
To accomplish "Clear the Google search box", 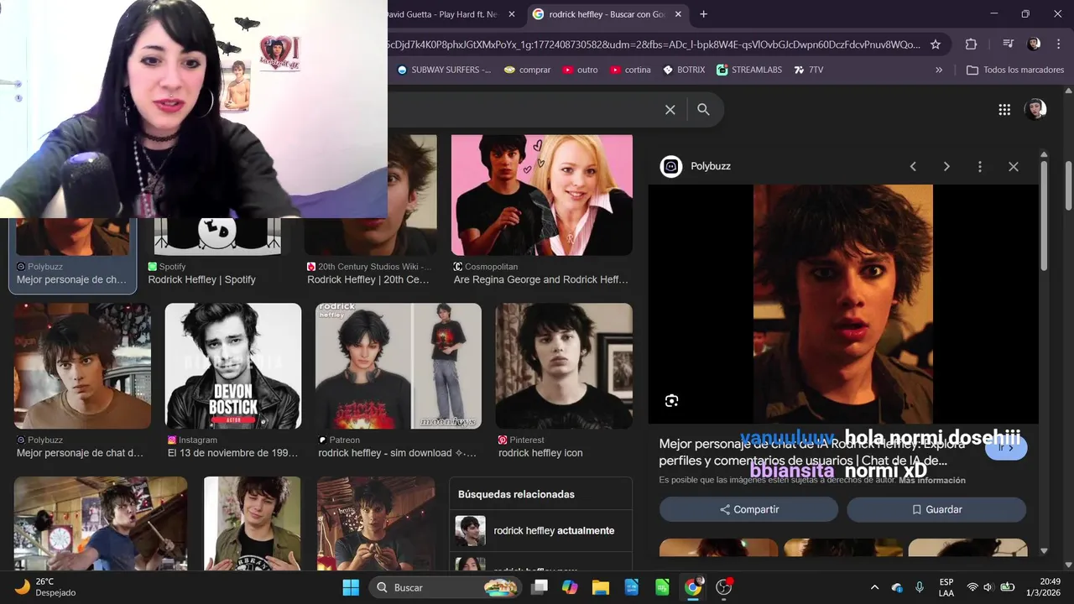I will (670, 109).
